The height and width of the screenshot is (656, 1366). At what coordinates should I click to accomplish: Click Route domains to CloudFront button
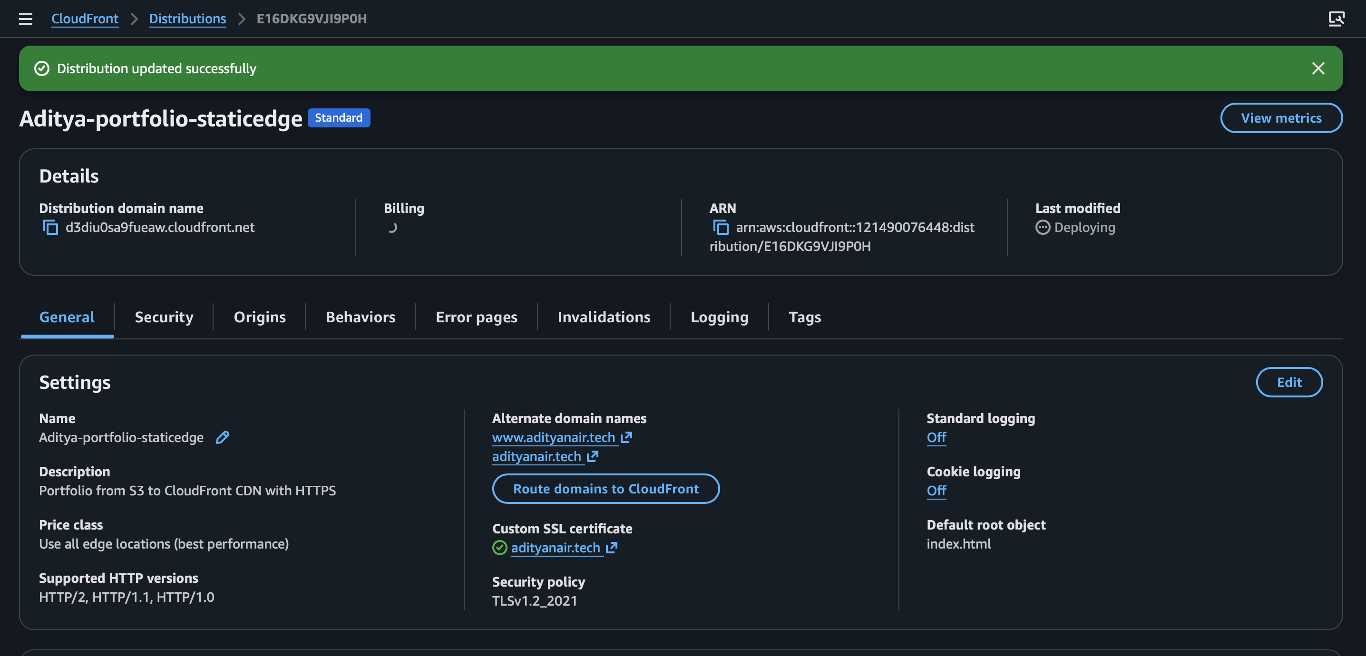click(x=605, y=489)
